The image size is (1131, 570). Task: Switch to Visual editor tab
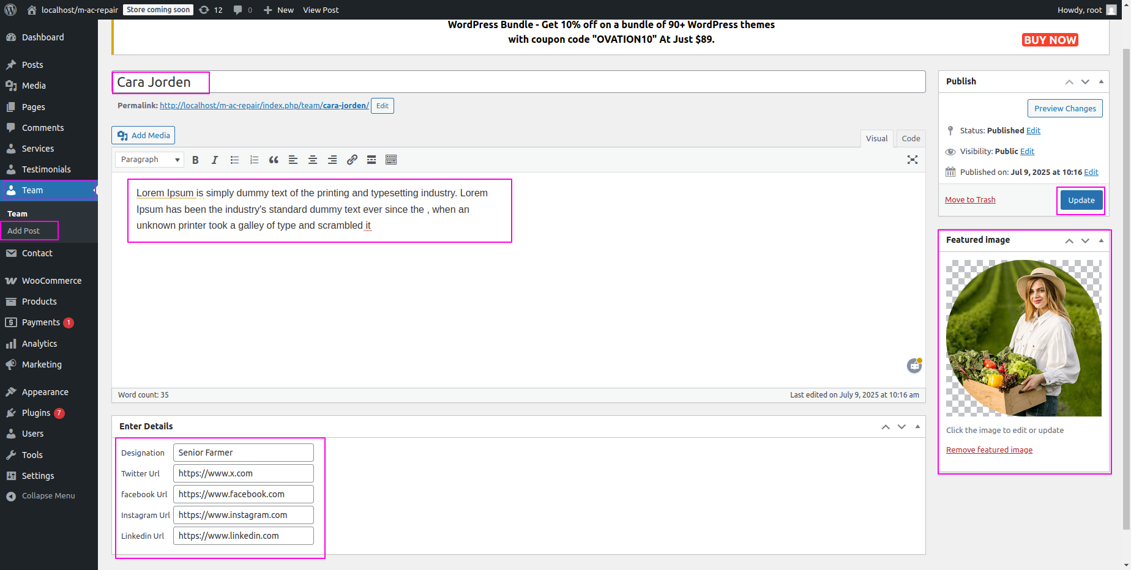click(876, 138)
